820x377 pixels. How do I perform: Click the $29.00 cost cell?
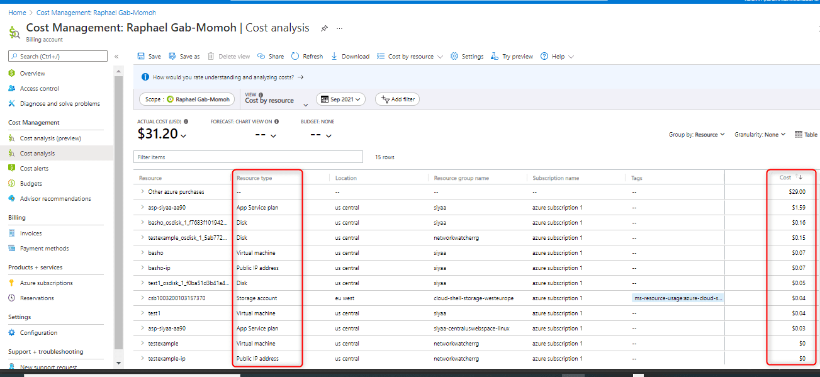[798, 192]
